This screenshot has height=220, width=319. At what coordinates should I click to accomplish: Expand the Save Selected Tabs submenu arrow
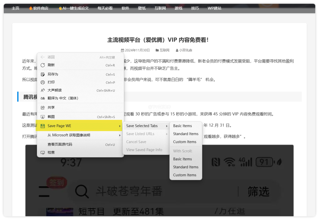[167, 126]
